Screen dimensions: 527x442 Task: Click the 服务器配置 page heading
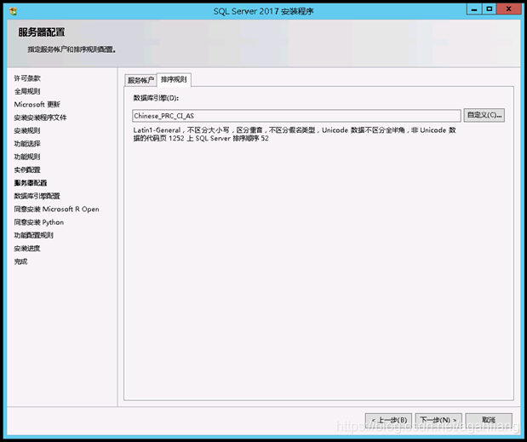point(42,32)
